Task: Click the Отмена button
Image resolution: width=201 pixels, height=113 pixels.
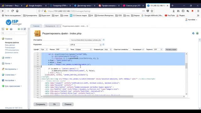Action: coord(68,104)
